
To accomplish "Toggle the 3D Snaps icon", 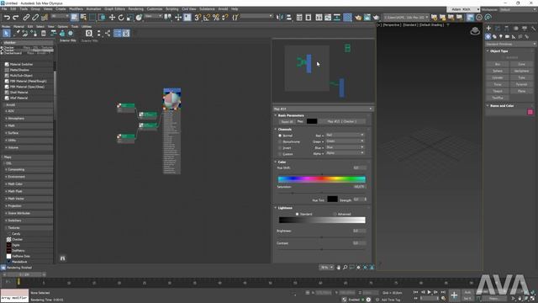I will click(x=198, y=17).
